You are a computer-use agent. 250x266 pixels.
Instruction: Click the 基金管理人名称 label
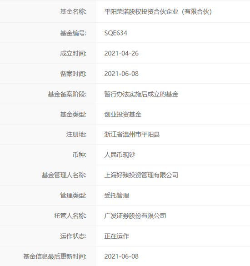[64, 175]
